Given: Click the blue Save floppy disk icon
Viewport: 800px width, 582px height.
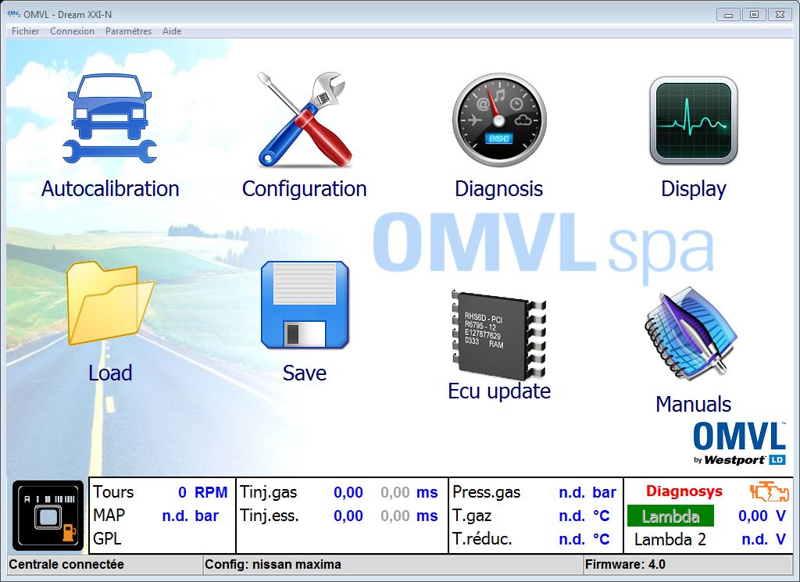Looking at the screenshot, I should click(305, 305).
